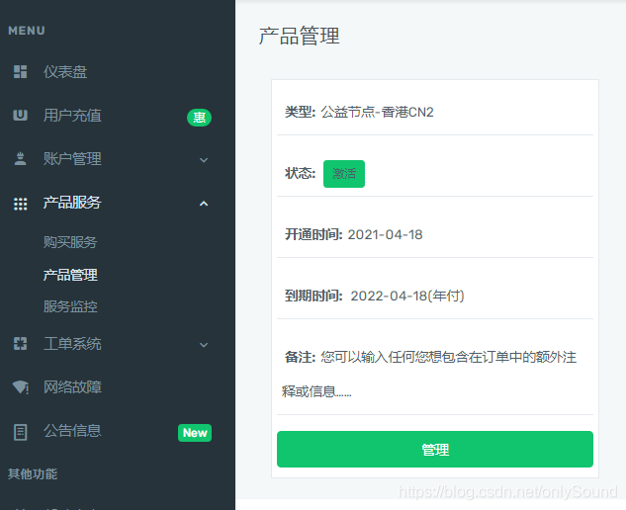Go to 服务监控 in the sidebar
The width and height of the screenshot is (626, 510).
tap(70, 306)
